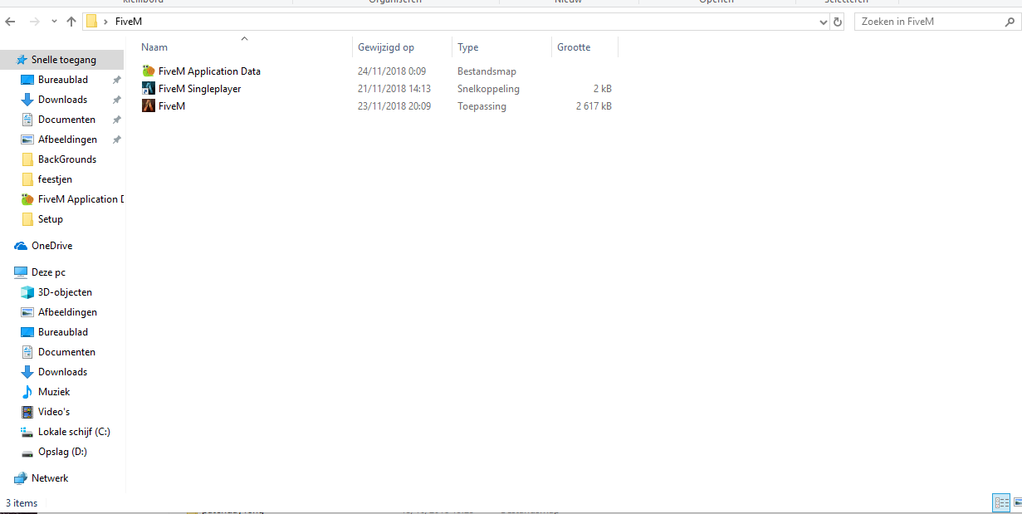The width and height of the screenshot is (1022, 514).
Task: Go up one folder level
Action: tap(71, 22)
